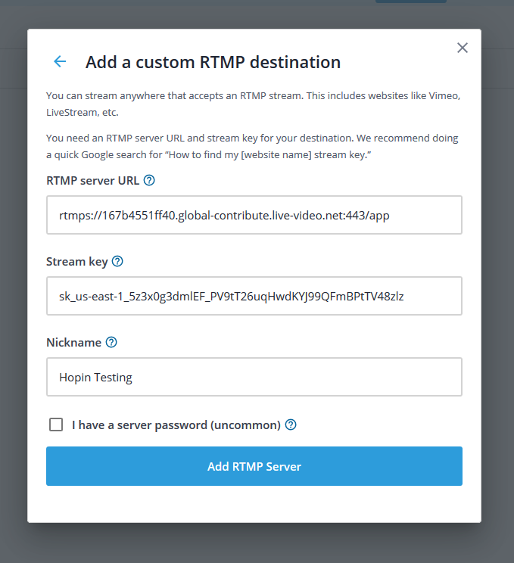The height and width of the screenshot is (563, 514).
Task: Click the paragraph mentioning Vimeo and LiveStream
Action: point(254,104)
